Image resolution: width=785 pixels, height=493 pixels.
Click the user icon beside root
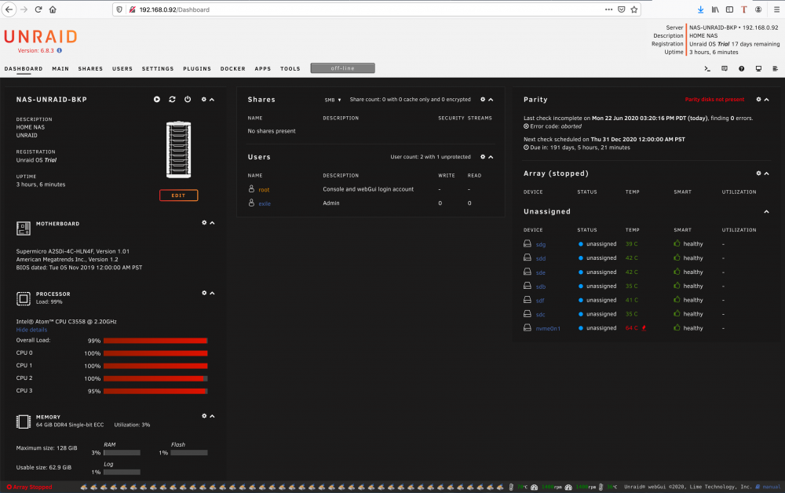coord(251,188)
